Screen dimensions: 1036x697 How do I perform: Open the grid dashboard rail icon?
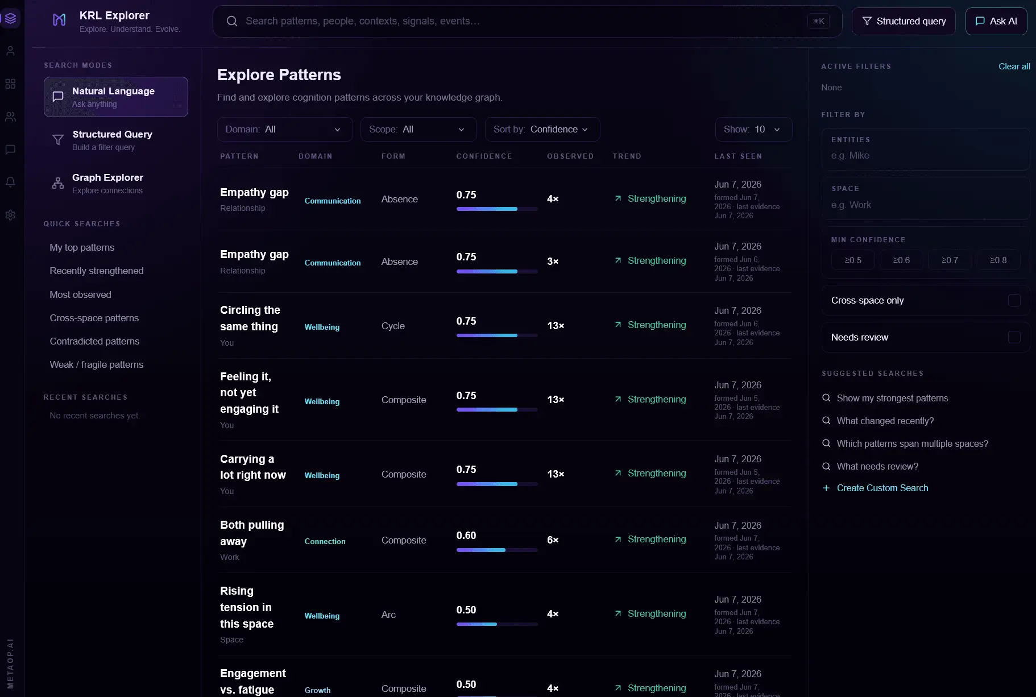click(10, 84)
